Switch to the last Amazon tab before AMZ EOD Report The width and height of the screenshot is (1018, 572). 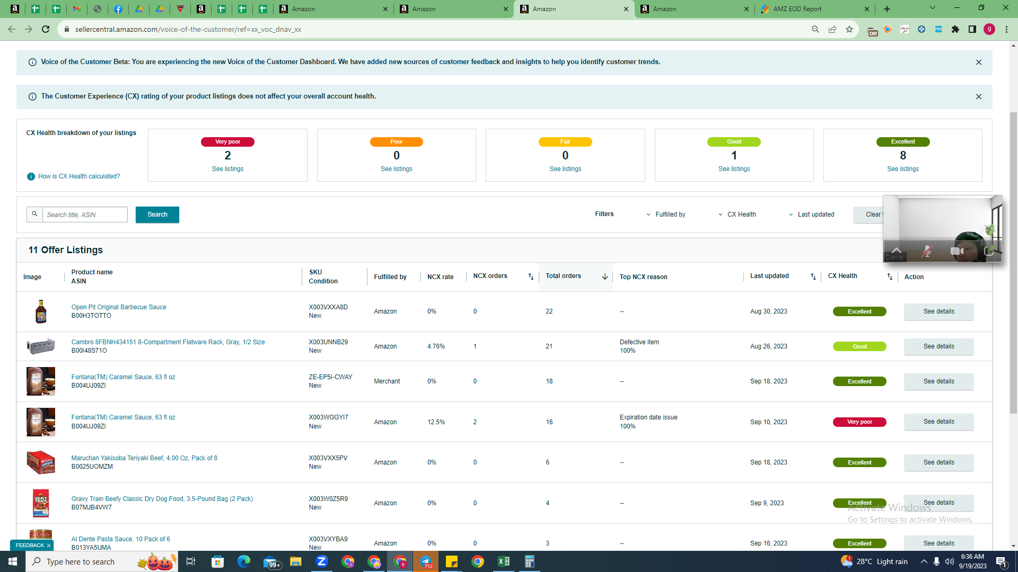[x=695, y=9]
